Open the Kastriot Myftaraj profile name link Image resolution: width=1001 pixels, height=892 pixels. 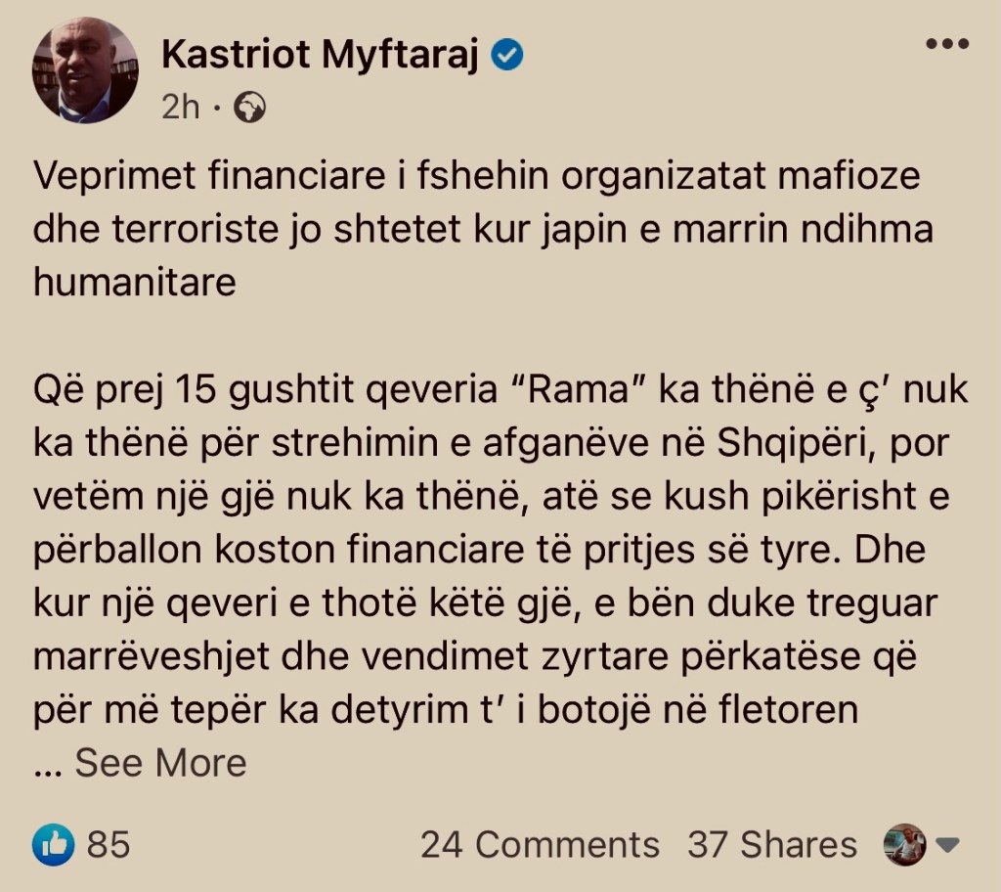[322, 57]
